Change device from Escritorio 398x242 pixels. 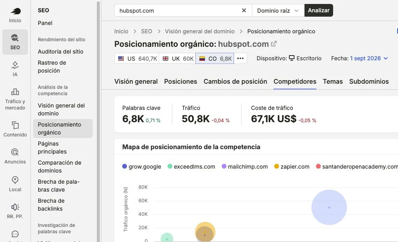(x=305, y=58)
